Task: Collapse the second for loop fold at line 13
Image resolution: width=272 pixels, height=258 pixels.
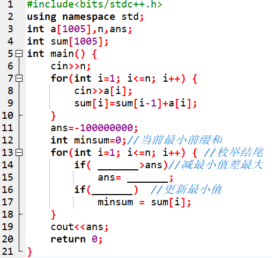Action: click(19, 153)
